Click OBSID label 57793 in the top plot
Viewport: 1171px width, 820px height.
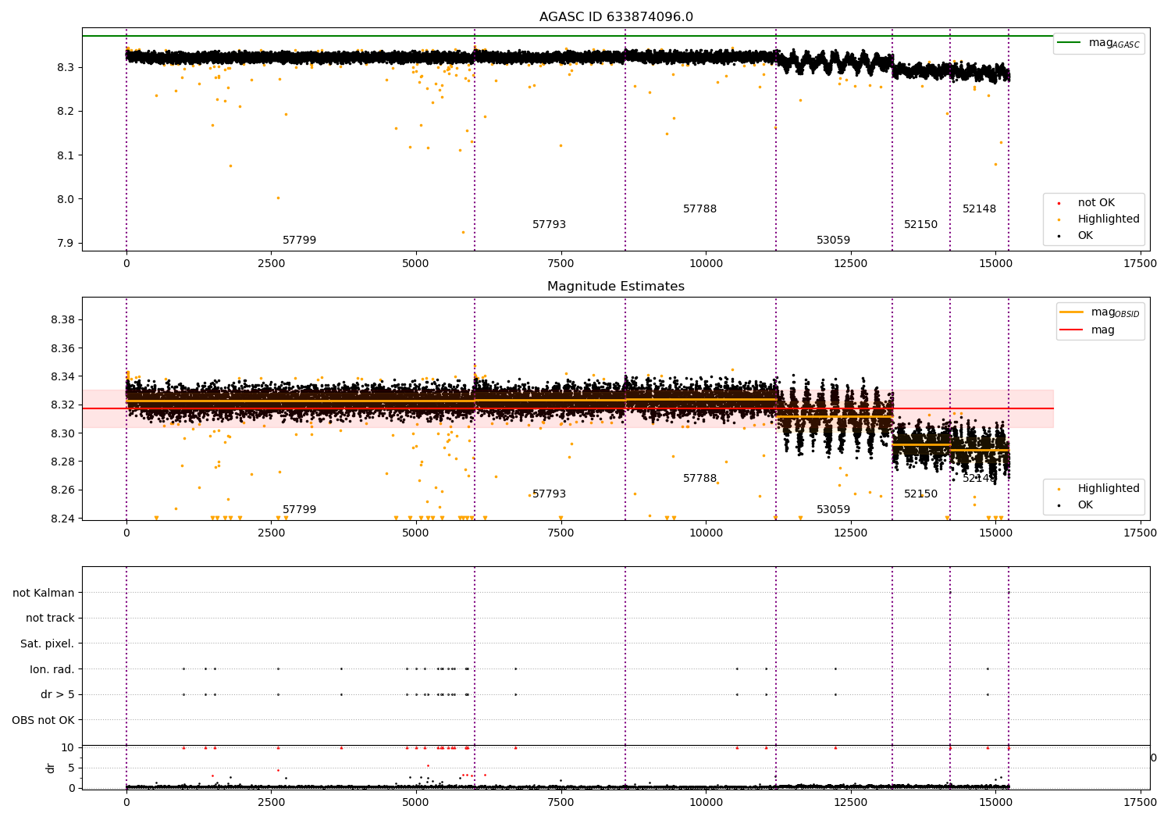pos(550,225)
